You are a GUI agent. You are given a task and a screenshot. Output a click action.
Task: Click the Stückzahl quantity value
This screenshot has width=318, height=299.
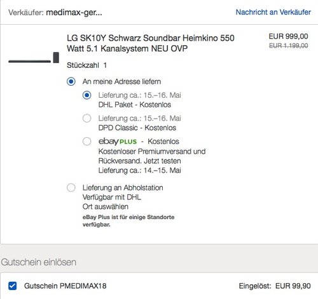[105, 65]
